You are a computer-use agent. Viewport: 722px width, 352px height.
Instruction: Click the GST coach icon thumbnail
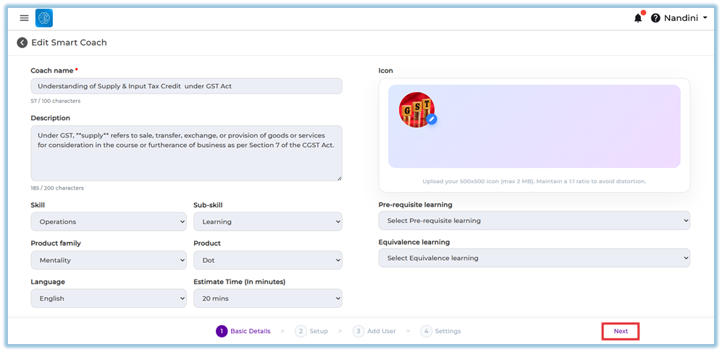coord(416,109)
